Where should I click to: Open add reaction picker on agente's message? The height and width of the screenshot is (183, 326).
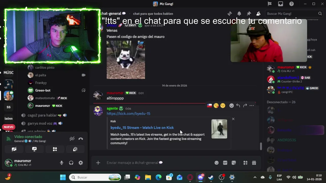point(232,105)
